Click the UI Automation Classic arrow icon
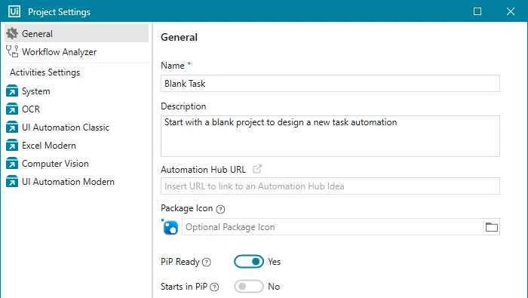The height and width of the screenshot is (298, 528). (12, 127)
